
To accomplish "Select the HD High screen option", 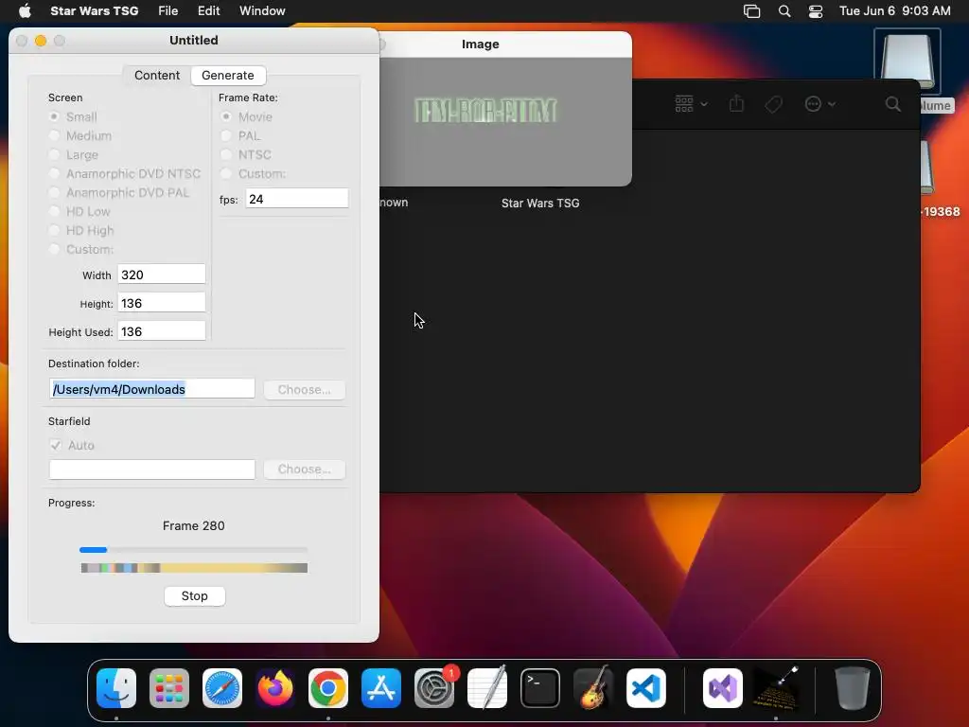I will 54,231.
